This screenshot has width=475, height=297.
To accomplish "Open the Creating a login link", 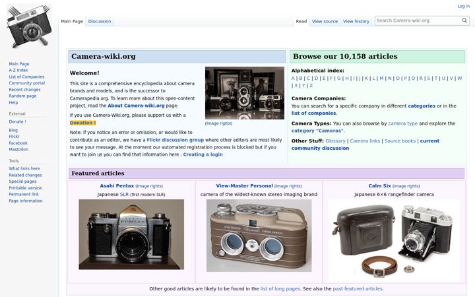I will tap(203, 154).
